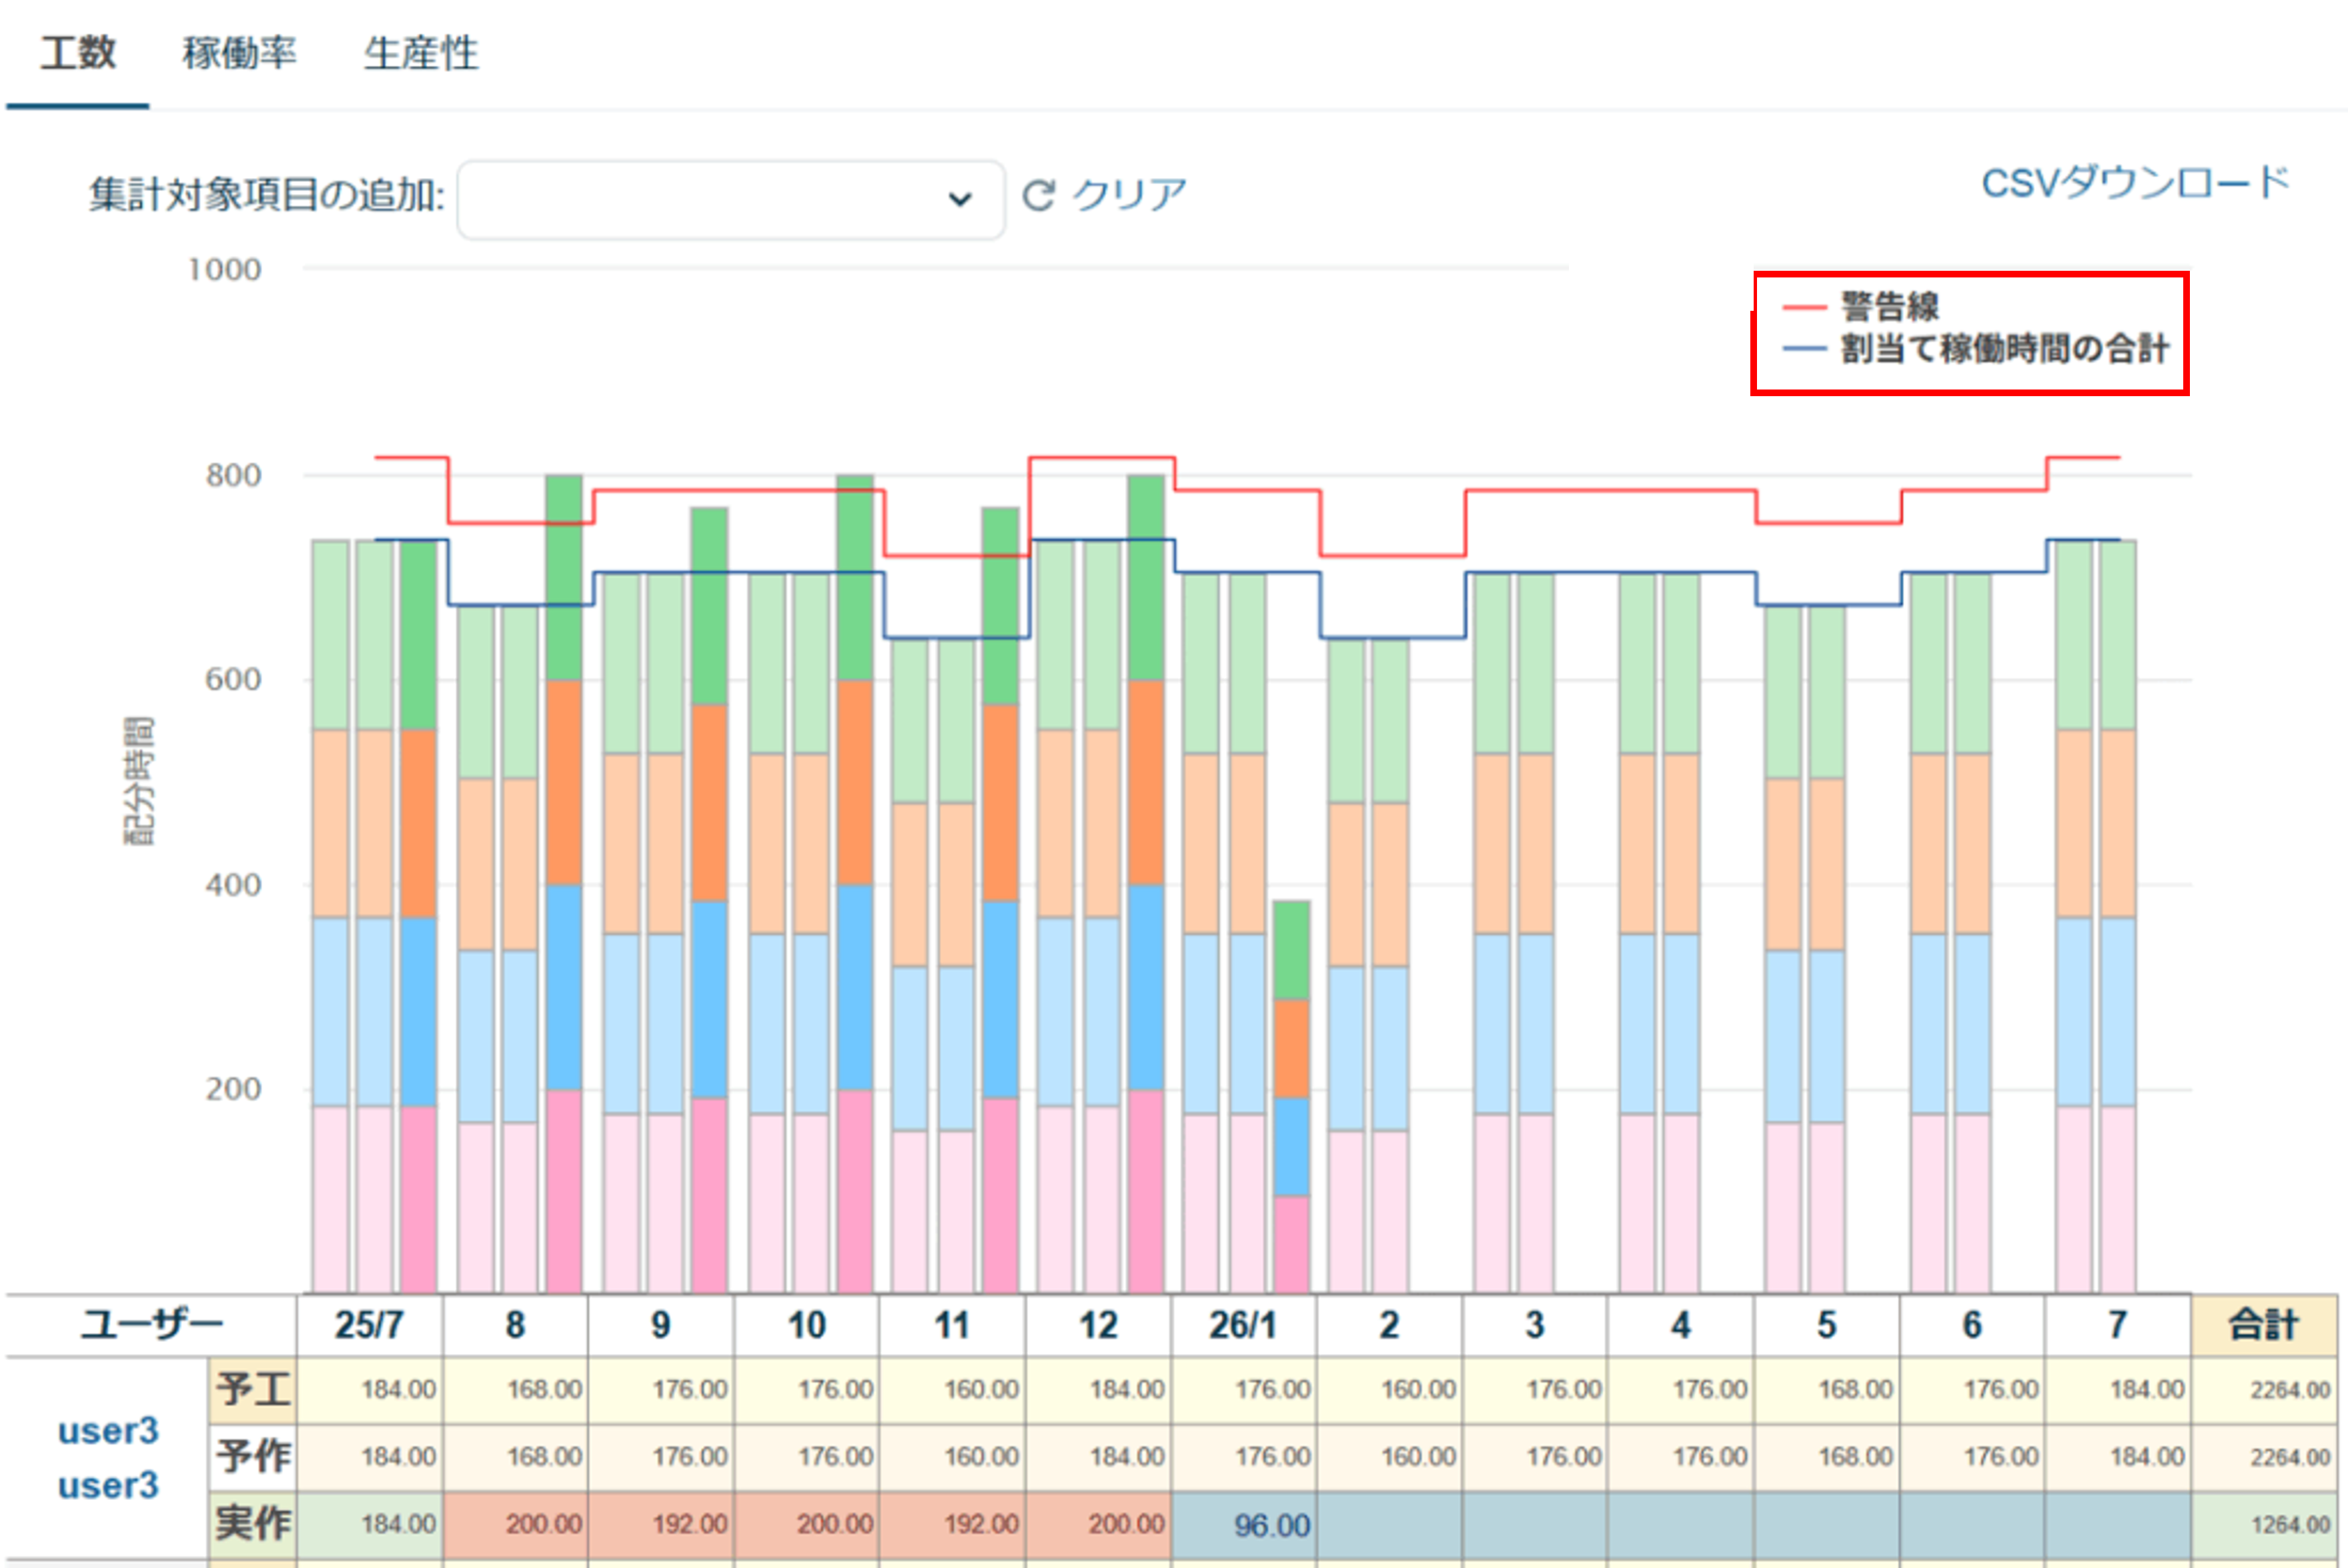Click the short 26/1 actual bar's green segment
Image resolution: width=2348 pixels, height=1568 pixels.
coord(1291,950)
